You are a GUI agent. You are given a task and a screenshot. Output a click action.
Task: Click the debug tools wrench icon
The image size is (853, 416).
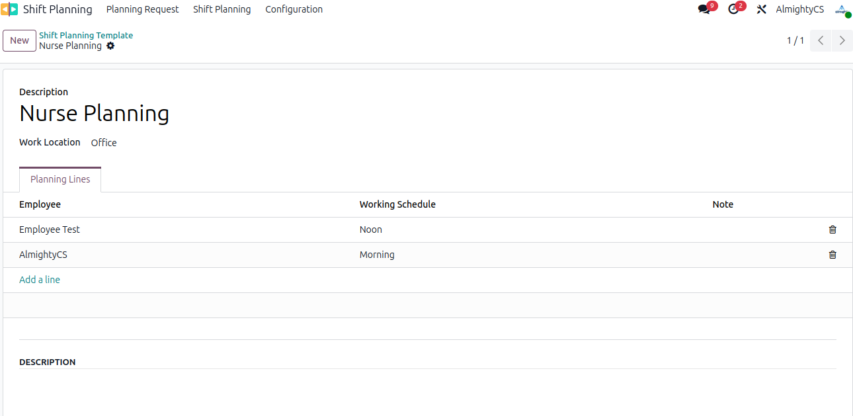click(761, 9)
